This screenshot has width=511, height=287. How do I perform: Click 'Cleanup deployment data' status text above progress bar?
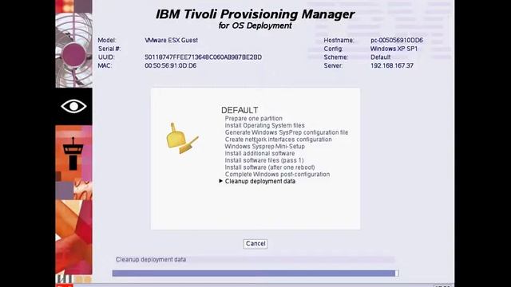click(151, 259)
